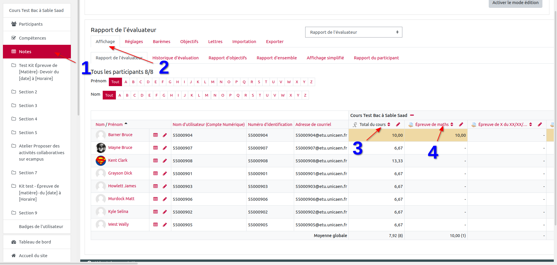Switch to the Réglages tab
Image resolution: width=557 pixels, height=265 pixels.
point(134,42)
